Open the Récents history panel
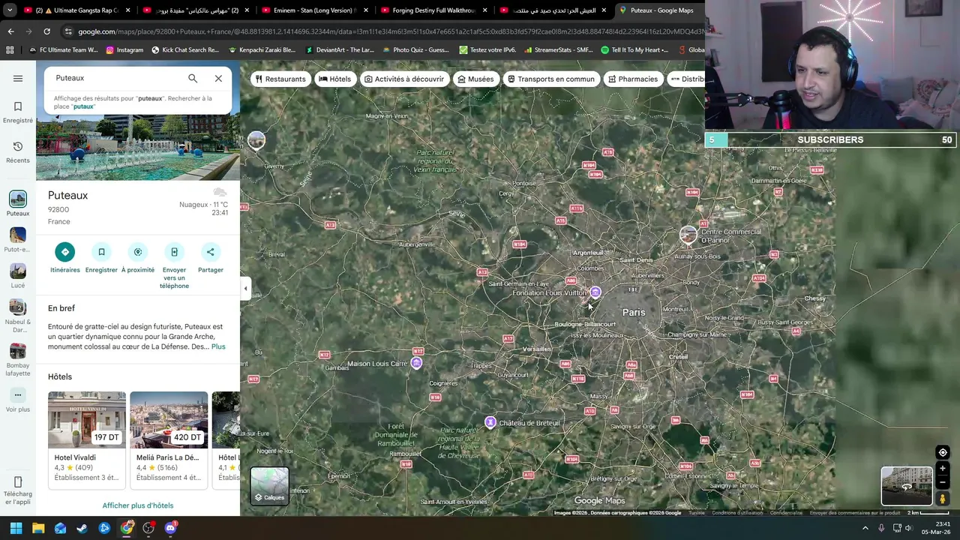 [18, 151]
